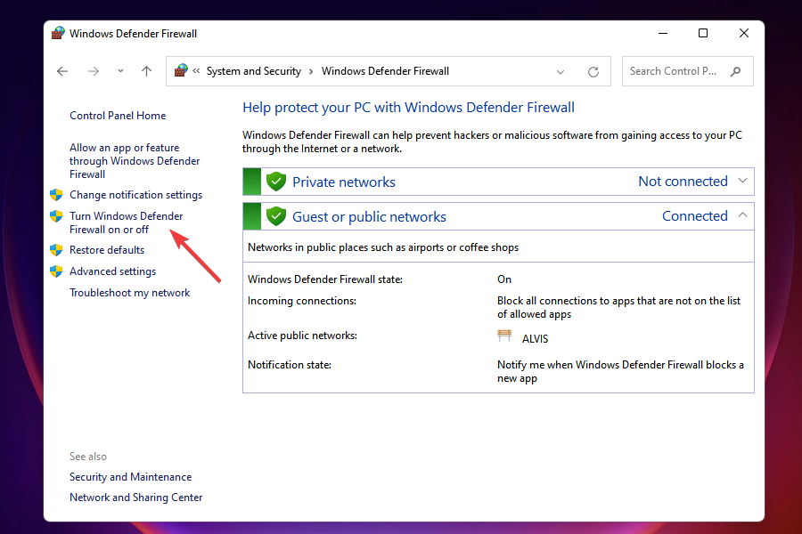Click the Active public networks label

pos(302,336)
